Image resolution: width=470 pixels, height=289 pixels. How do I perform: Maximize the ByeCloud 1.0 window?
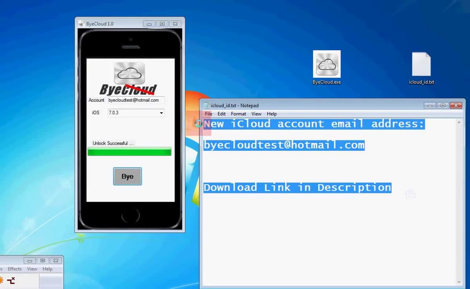[162, 24]
